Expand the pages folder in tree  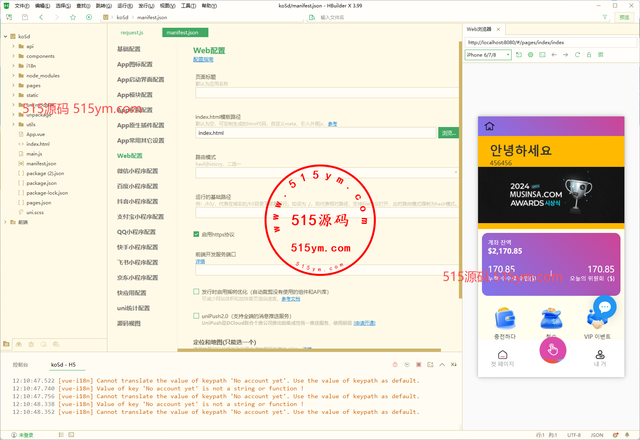coord(14,85)
